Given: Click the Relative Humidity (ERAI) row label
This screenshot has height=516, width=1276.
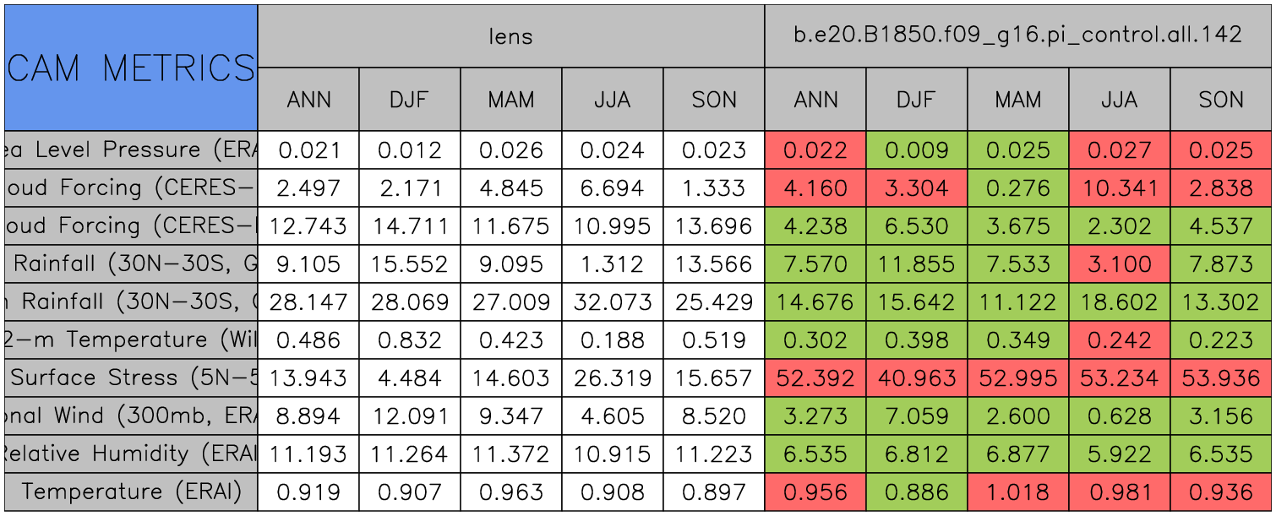Looking at the screenshot, I should (x=131, y=454).
